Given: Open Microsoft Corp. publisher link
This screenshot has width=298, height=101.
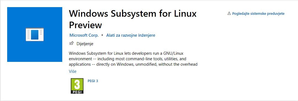Looking at the screenshot, I should tap(84, 35).
